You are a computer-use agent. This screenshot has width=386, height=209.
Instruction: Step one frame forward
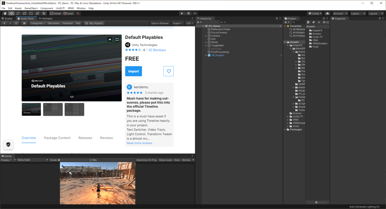pos(195,14)
